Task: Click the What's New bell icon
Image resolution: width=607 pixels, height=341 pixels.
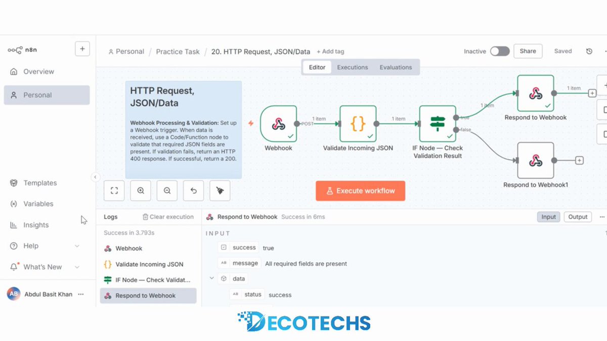Action: (x=14, y=267)
